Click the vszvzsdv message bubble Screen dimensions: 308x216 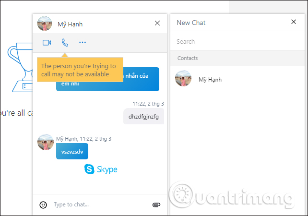[72, 151]
